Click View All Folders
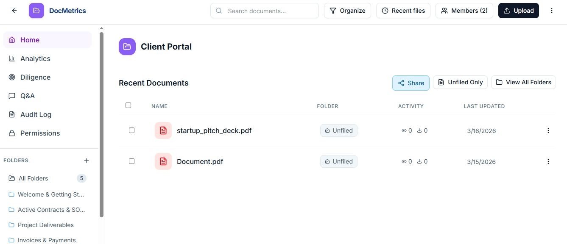 (x=523, y=82)
